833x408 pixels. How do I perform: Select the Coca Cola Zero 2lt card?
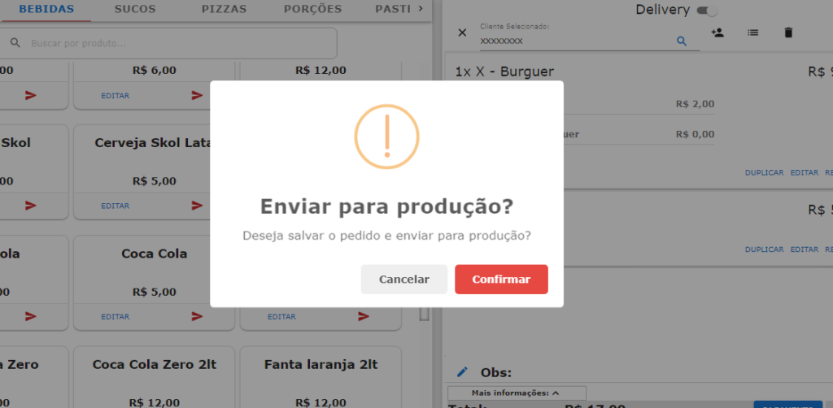point(154,377)
